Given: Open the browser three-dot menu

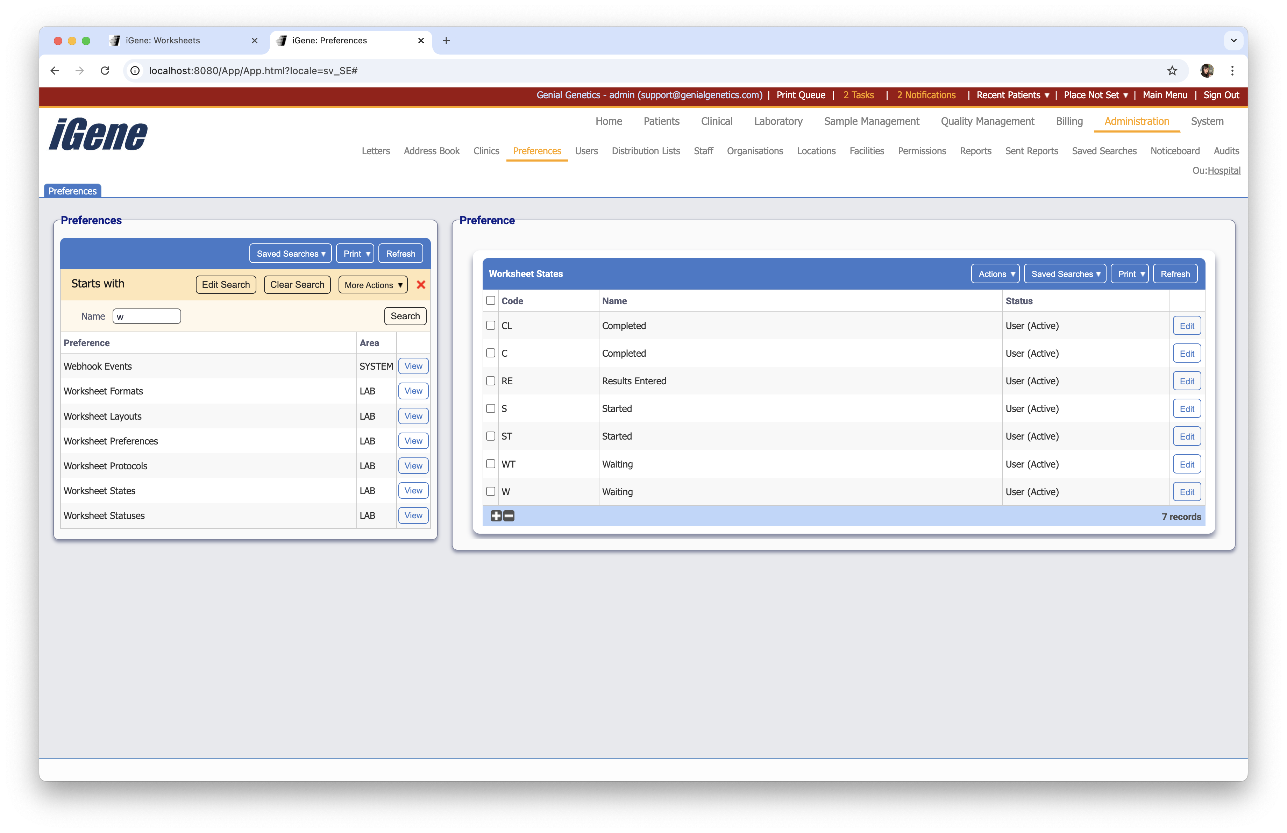Looking at the screenshot, I should (1232, 70).
